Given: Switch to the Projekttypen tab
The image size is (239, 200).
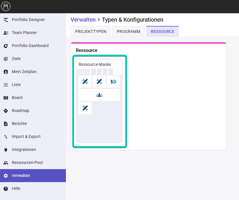Looking at the screenshot, I should coord(91,31).
